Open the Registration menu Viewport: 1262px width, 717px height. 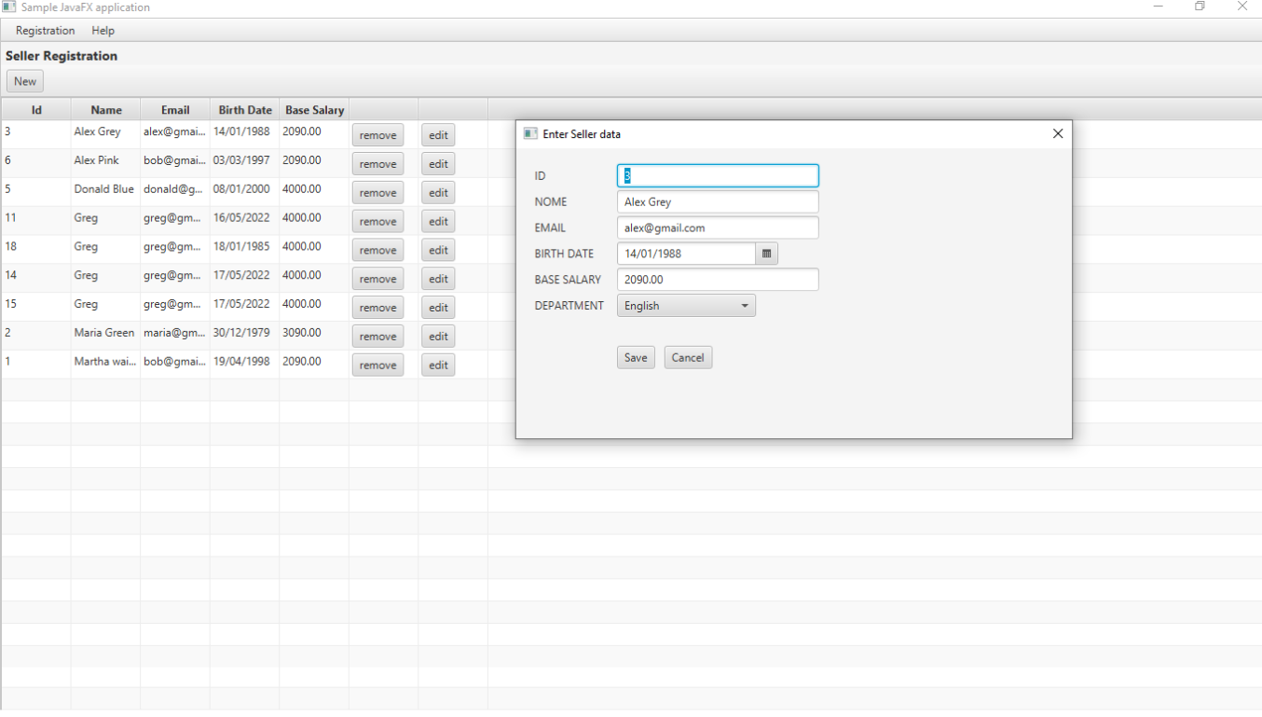pos(44,30)
